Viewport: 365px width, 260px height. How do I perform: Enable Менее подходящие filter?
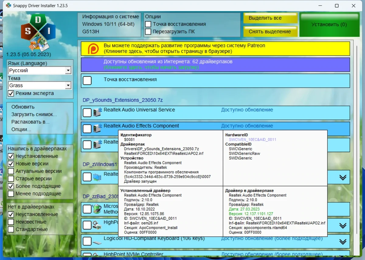point(11,194)
